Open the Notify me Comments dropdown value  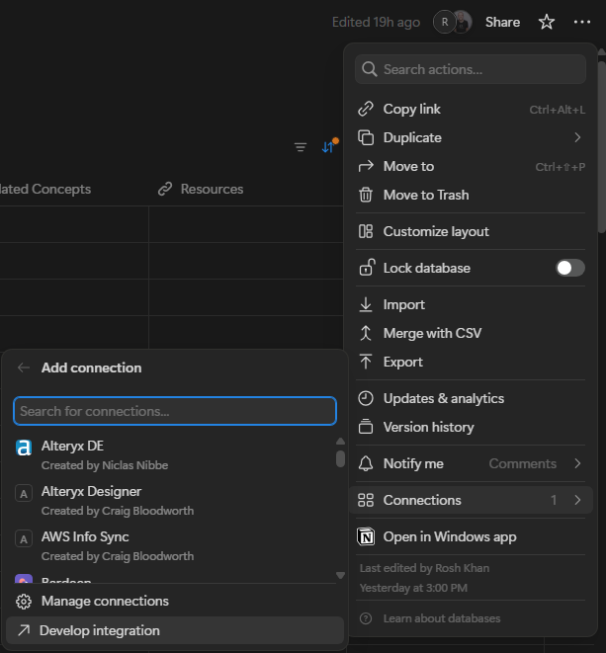pos(522,463)
